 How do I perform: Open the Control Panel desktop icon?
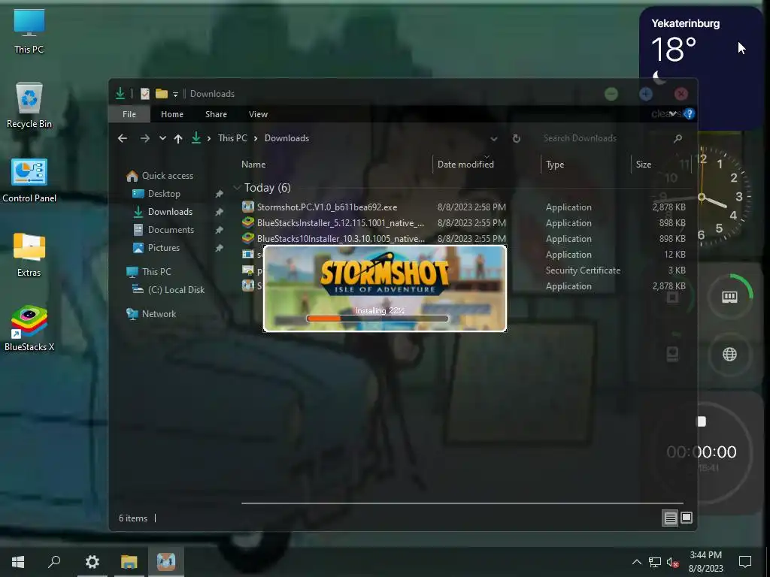(x=29, y=180)
